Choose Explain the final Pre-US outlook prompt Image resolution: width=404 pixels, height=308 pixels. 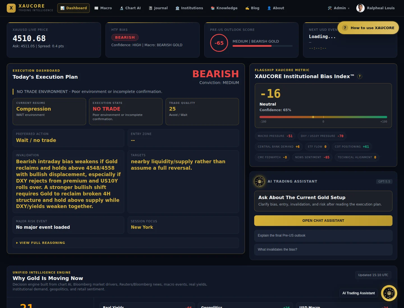(323, 236)
